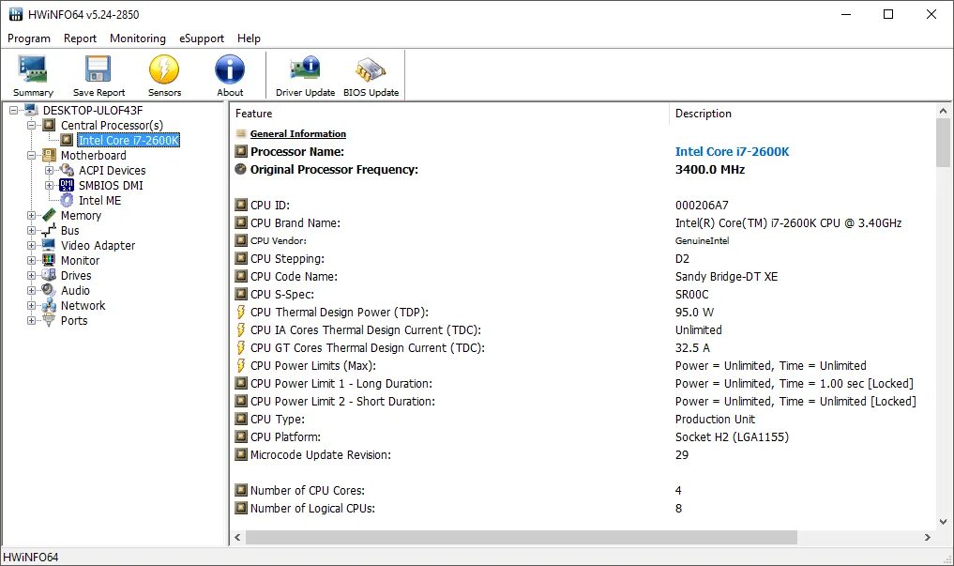The height and width of the screenshot is (566, 954).
Task: Click the vertical scrollbar up arrow
Action: pyautogui.click(x=943, y=112)
